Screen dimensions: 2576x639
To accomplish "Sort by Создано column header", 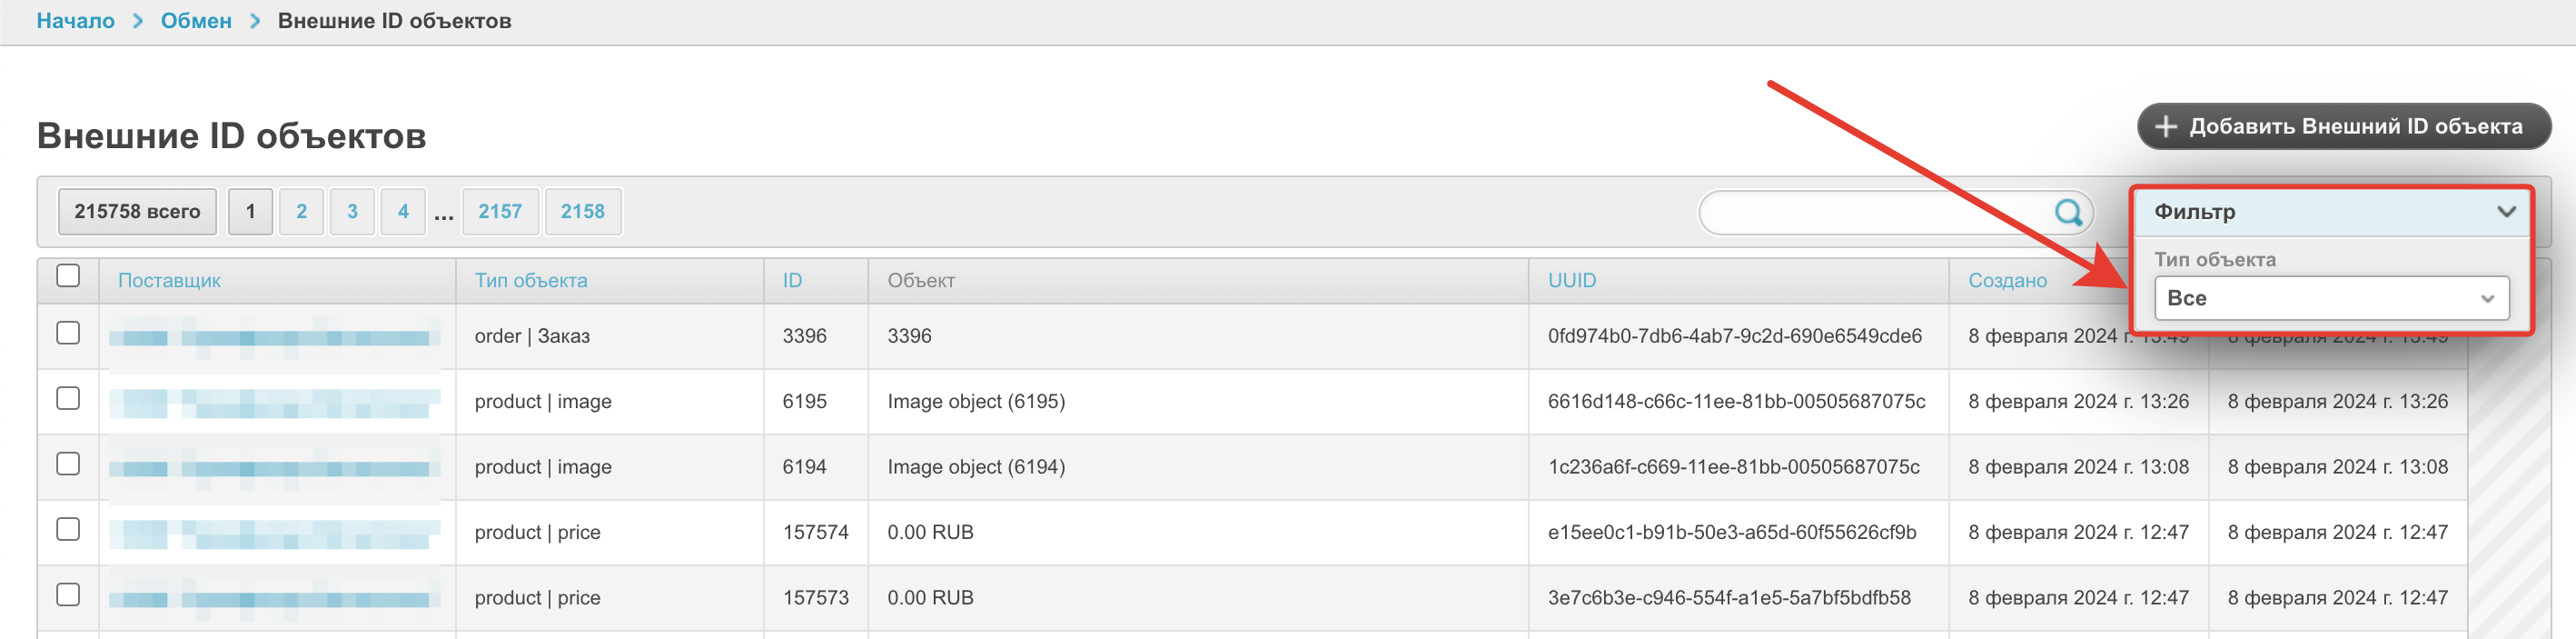I will click(x=2007, y=281).
